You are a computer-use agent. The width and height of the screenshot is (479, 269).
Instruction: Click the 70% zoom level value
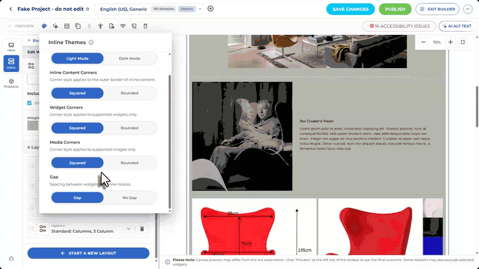[437, 42]
